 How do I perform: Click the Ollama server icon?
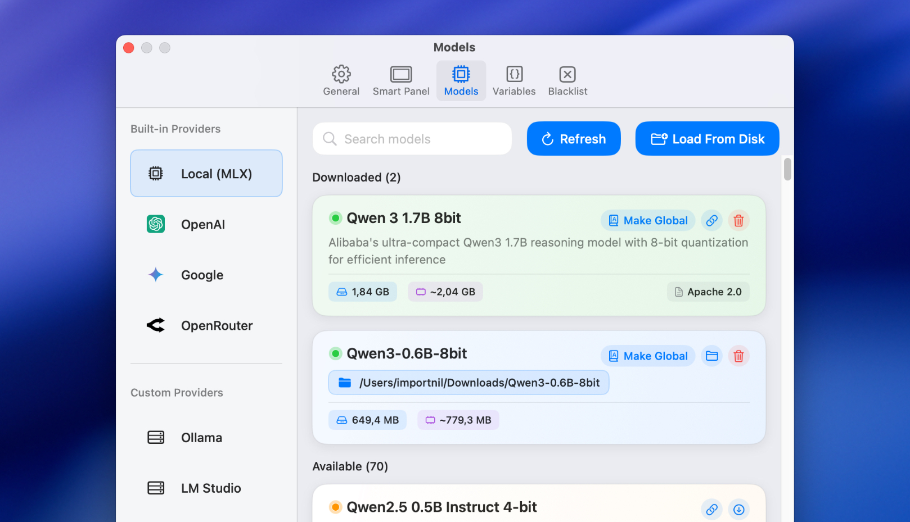(x=156, y=437)
